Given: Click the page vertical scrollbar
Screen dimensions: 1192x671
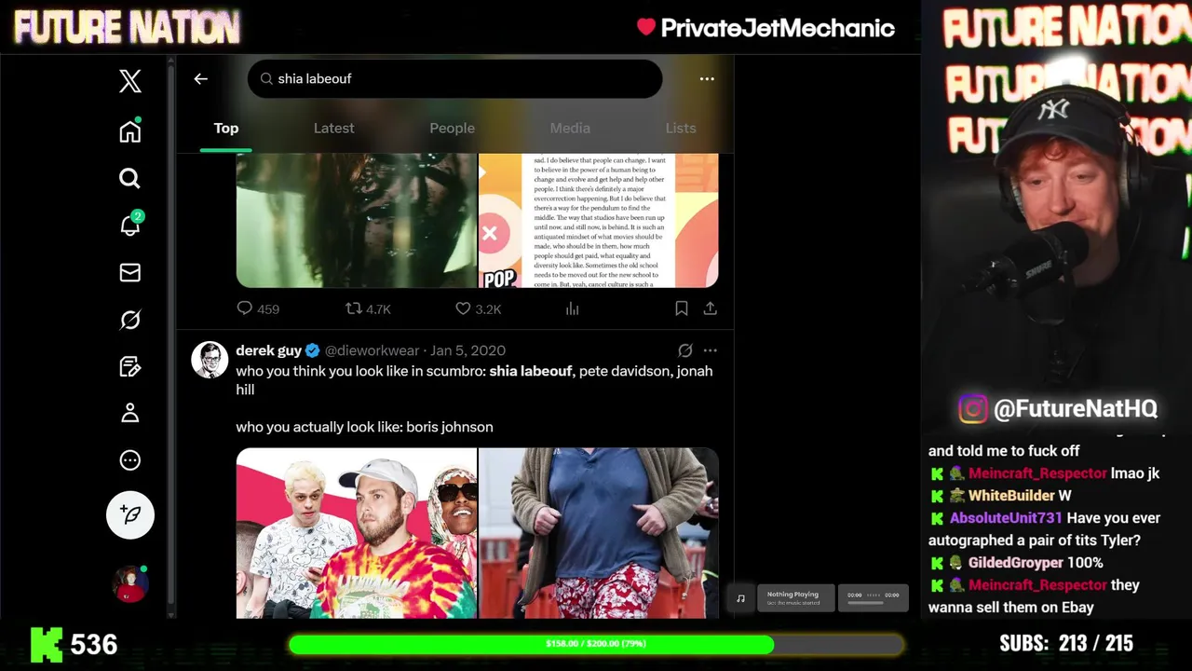Looking at the screenshot, I should point(171,335).
